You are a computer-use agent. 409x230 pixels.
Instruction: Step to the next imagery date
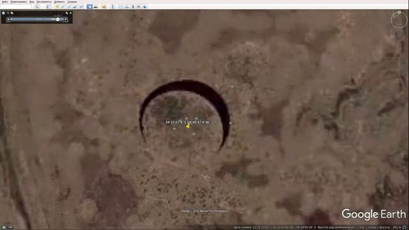tap(66, 19)
